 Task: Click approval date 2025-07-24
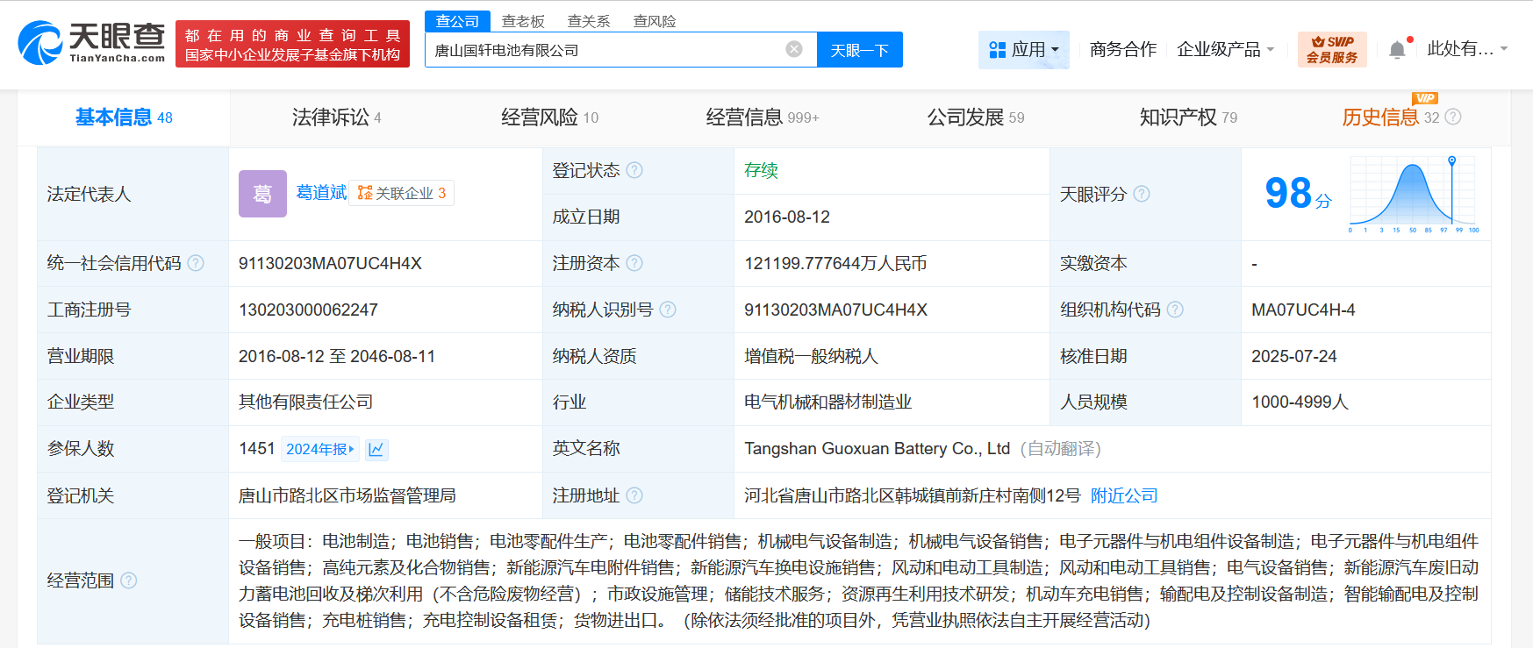1294,357
